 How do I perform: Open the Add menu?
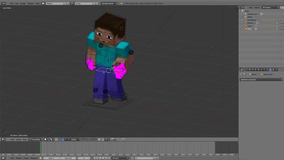point(17,4)
